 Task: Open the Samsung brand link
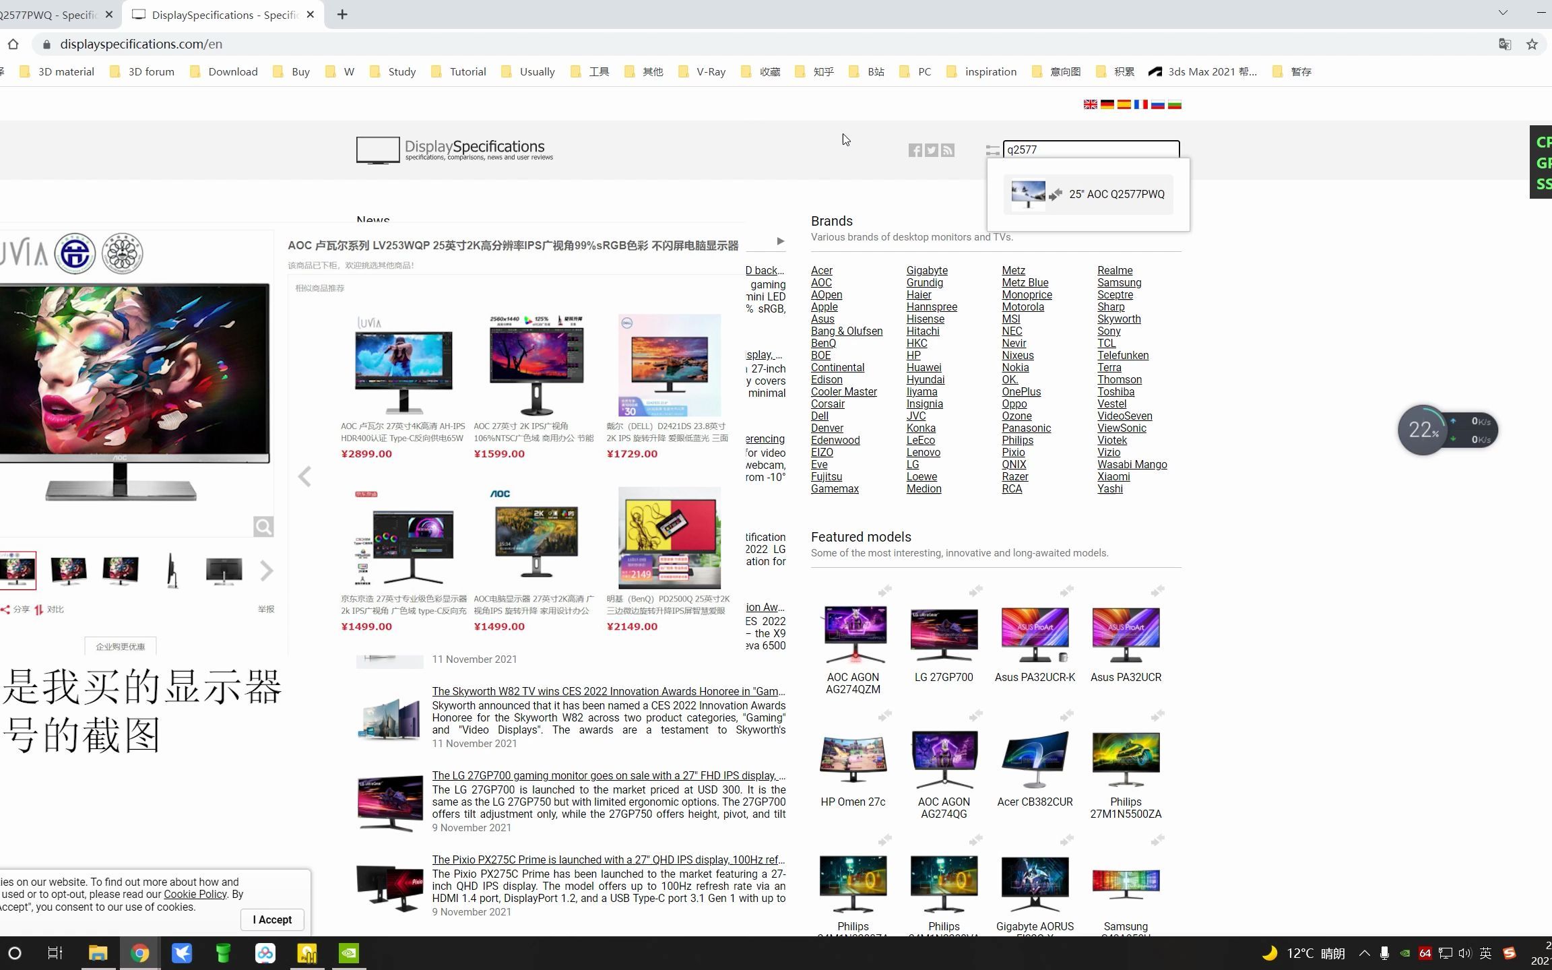[x=1119, y=282]
